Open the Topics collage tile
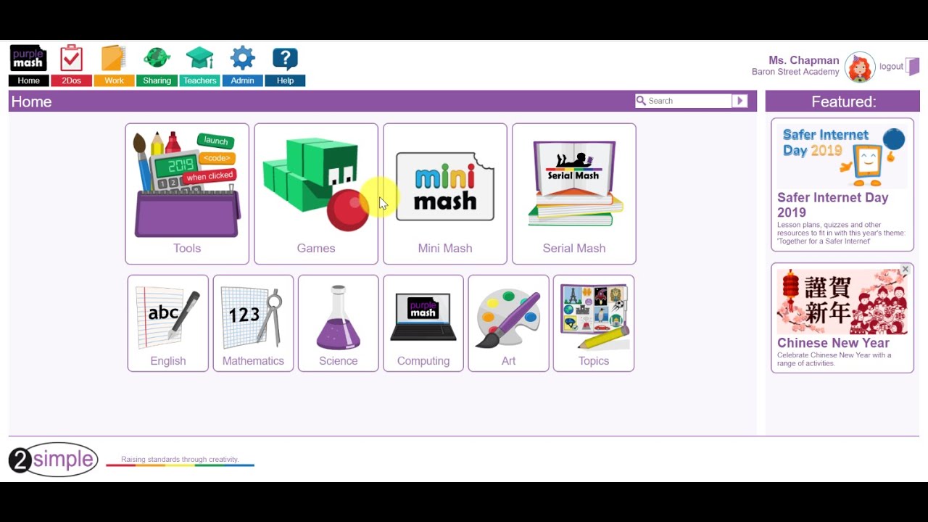 coord(594,323)
